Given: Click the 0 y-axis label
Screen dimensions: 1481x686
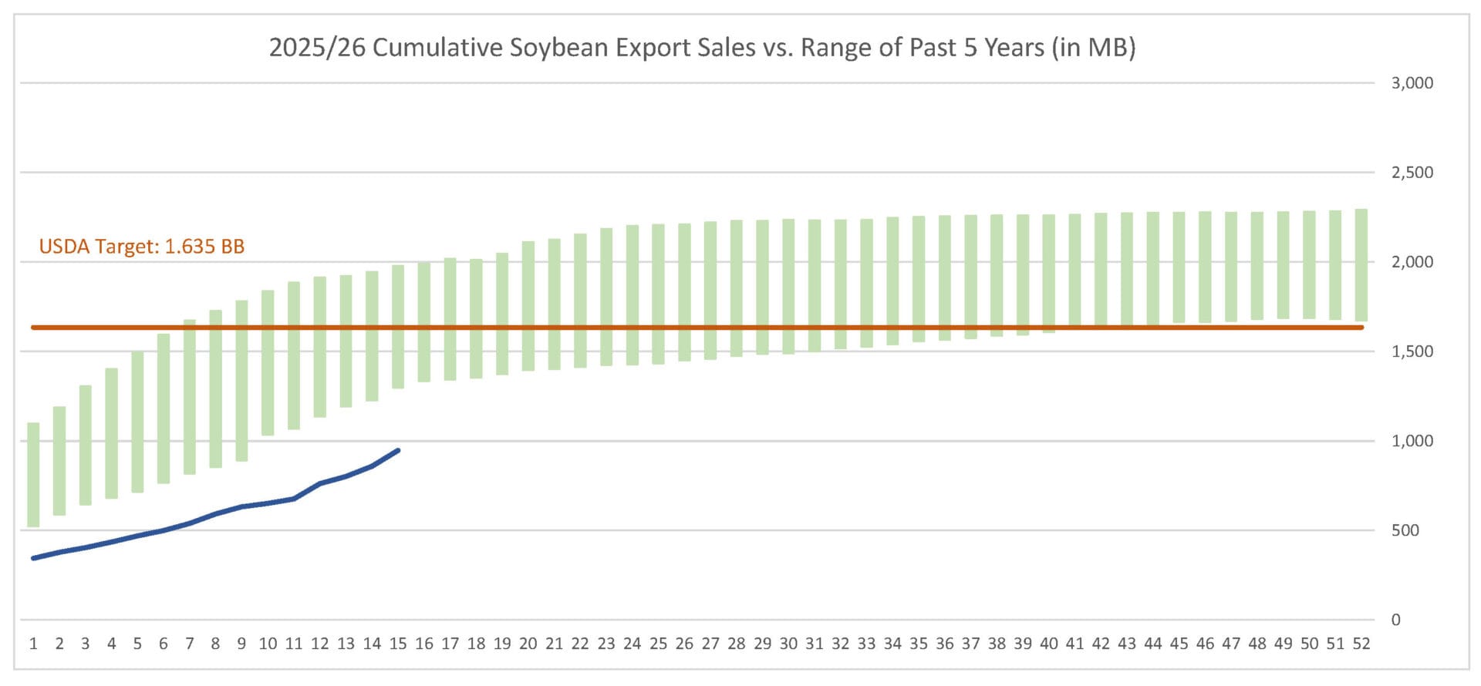Looking at the screenshot, I should click(x=1395, y=620).
